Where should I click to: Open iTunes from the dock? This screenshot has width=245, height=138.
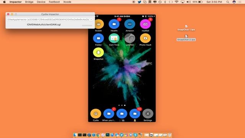103,135
